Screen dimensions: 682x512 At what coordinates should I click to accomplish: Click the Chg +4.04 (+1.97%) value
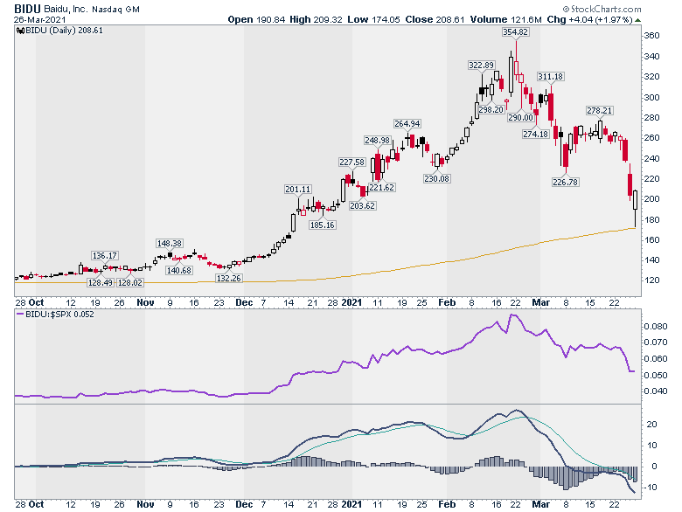(590, 19)
